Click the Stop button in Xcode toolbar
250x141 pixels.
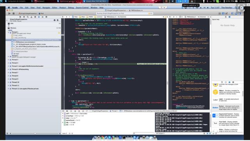point(14,14)
